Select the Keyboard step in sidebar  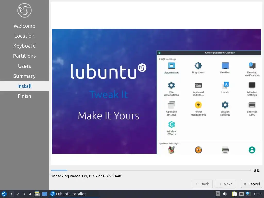pyautogui.click(x=24, y=46)
